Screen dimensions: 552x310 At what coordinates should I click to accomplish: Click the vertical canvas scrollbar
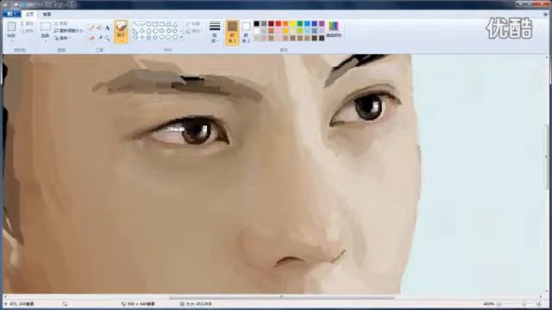tap(547, 157)
